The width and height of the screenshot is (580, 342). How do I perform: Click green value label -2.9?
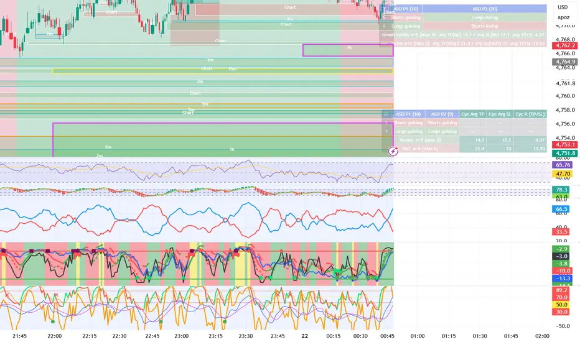561,249
